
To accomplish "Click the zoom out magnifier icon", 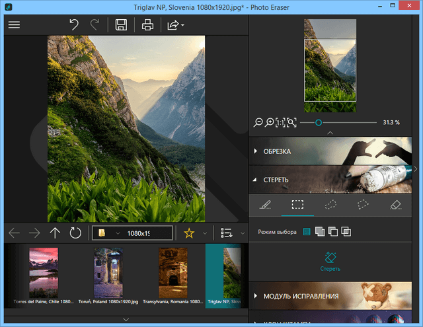I will pyautogui.click(x=258, y=122).
